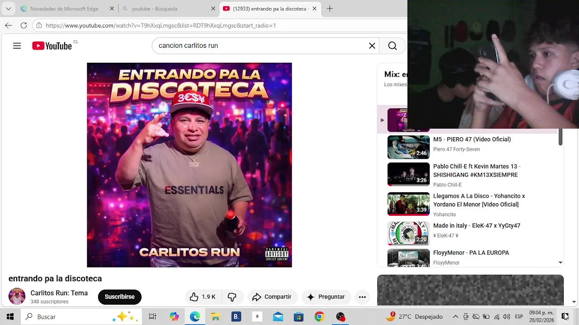Open more actions three-dot menu
Screen dimensions: 579x325
(x=362, y=297)
